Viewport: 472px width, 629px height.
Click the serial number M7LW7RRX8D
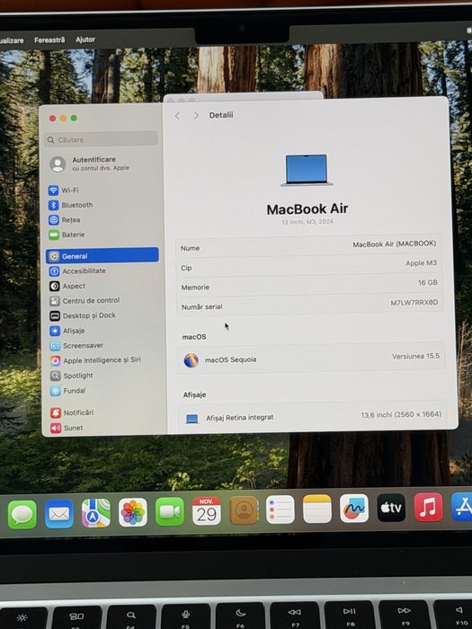pyautogui.click(x=414, y=303)
